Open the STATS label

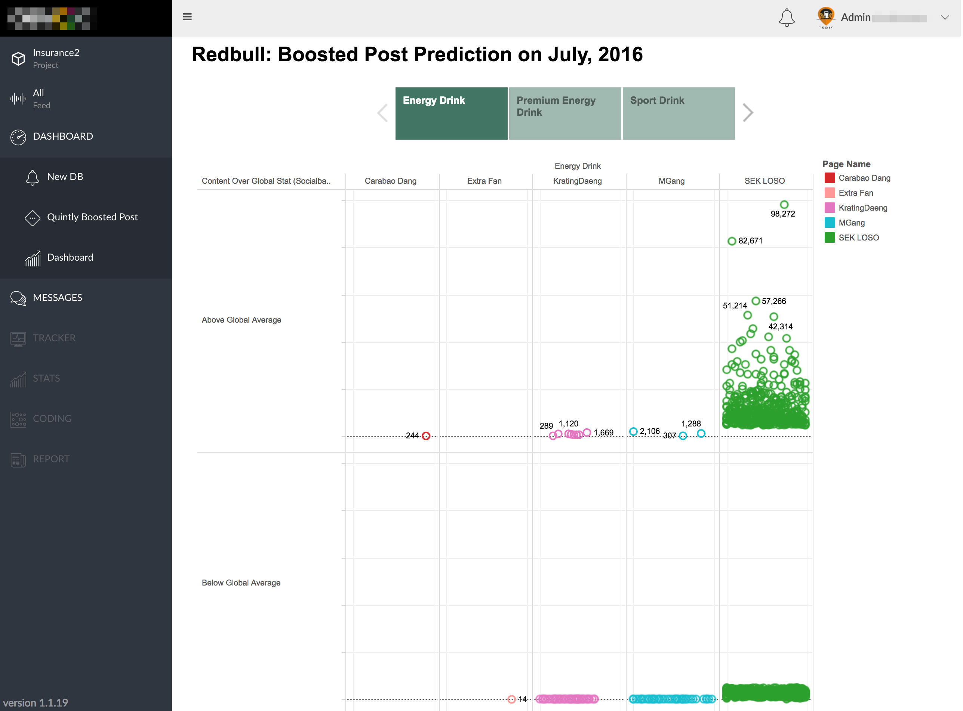(46, 379)
